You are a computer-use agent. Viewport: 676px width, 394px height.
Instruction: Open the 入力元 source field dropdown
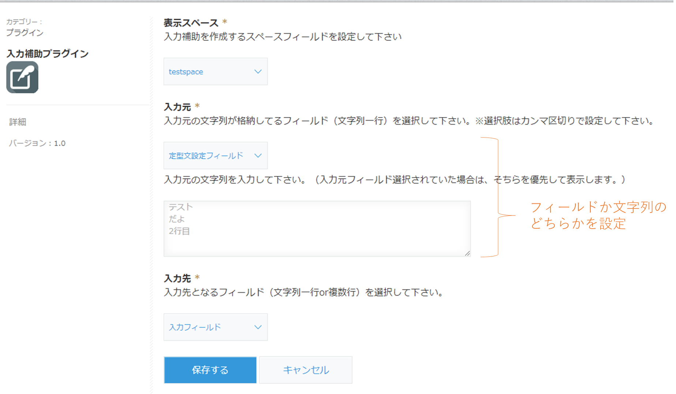pyautogui.click(x=216, y=155)
